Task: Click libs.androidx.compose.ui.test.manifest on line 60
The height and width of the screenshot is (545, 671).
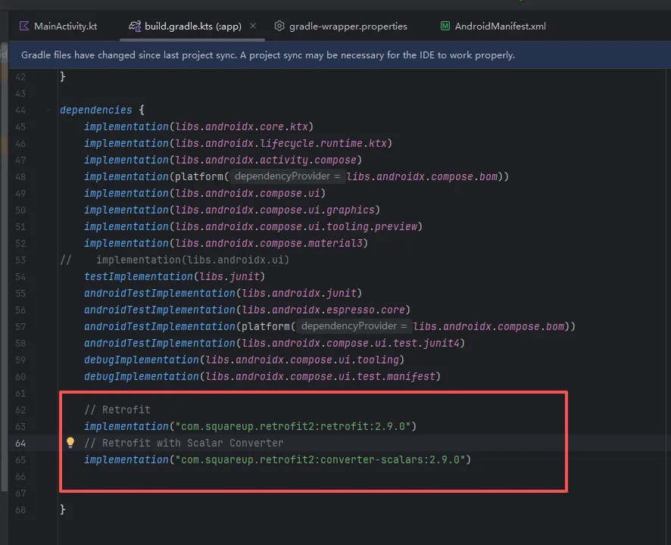Action: click(x=320, y=377)
